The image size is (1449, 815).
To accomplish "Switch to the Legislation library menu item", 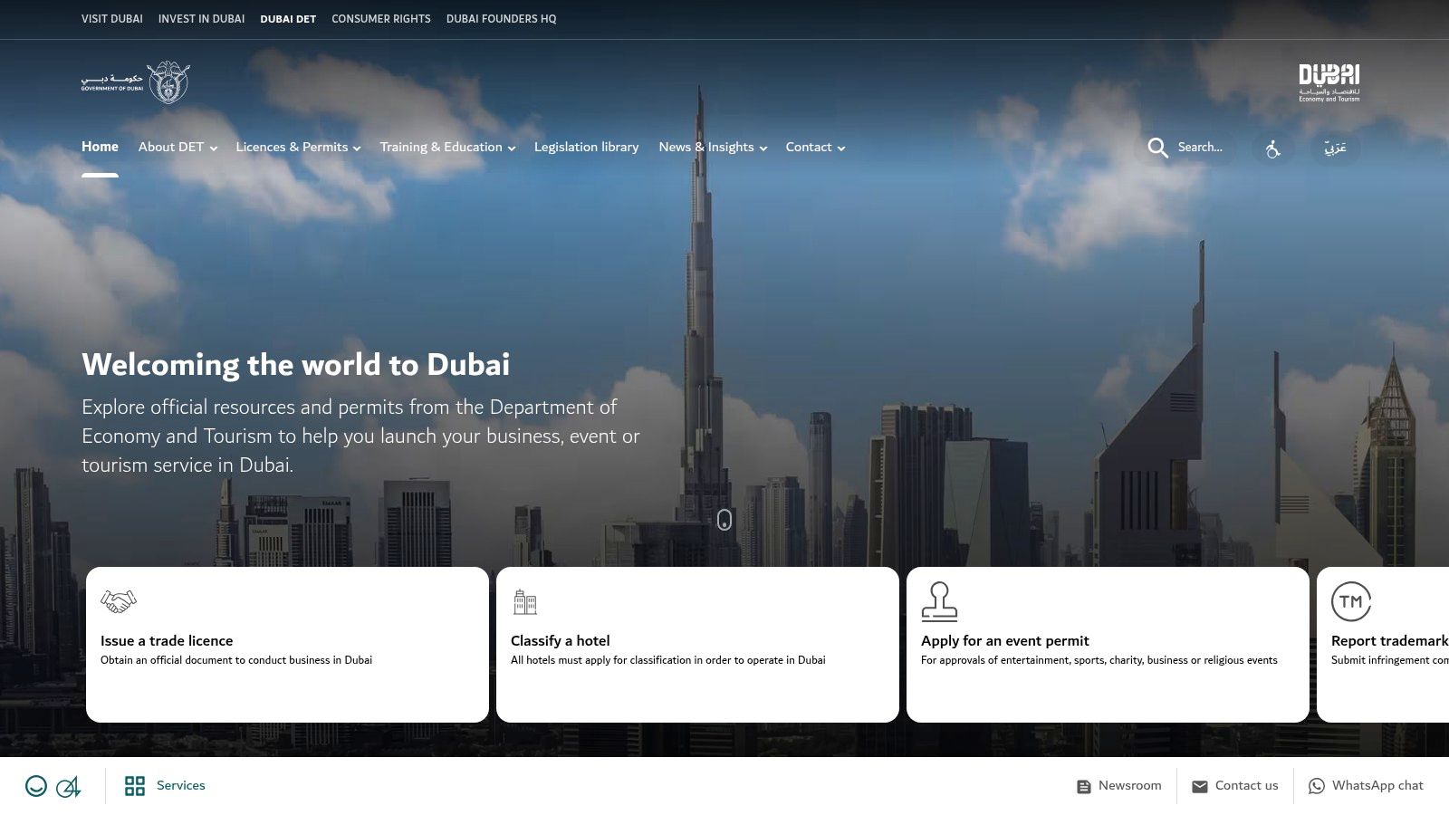I will 586,147.
